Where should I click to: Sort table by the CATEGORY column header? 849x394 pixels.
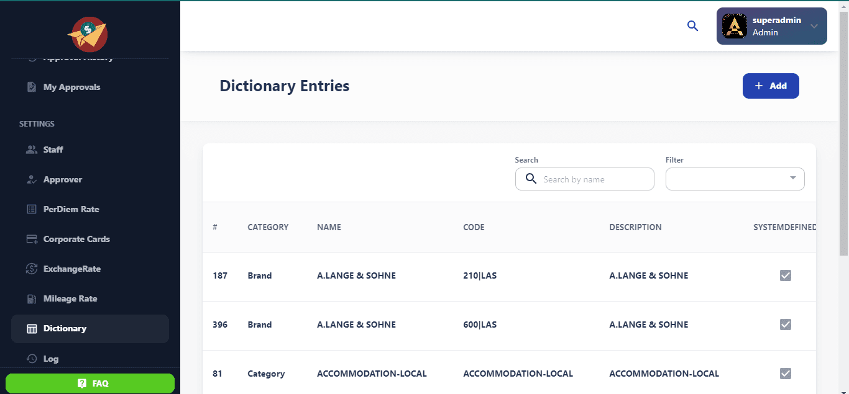268,227
